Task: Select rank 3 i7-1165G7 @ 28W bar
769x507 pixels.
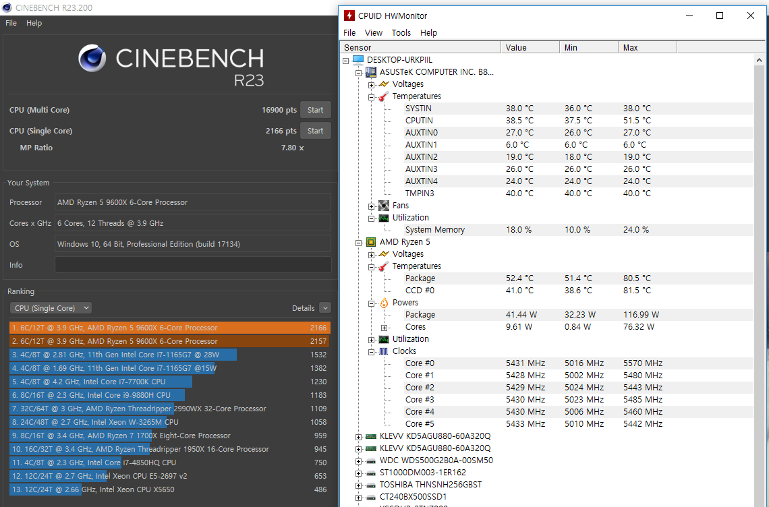Action: [170, 355]
